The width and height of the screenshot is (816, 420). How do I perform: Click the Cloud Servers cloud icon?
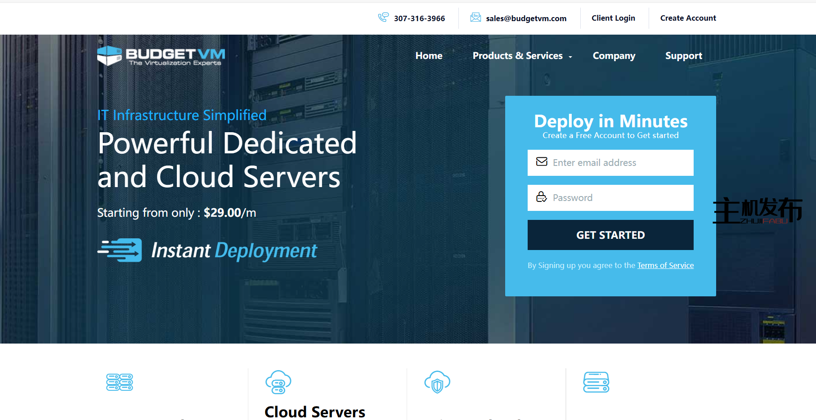point(278,382)
